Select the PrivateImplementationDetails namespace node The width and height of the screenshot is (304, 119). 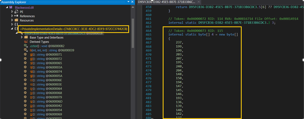(x=74, y=29)
